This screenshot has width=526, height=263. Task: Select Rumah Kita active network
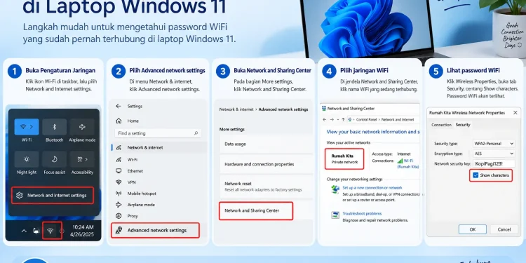coord(344,159)
